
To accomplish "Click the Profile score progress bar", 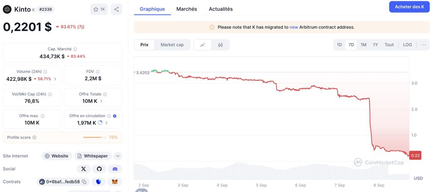I will pos(94,137).
